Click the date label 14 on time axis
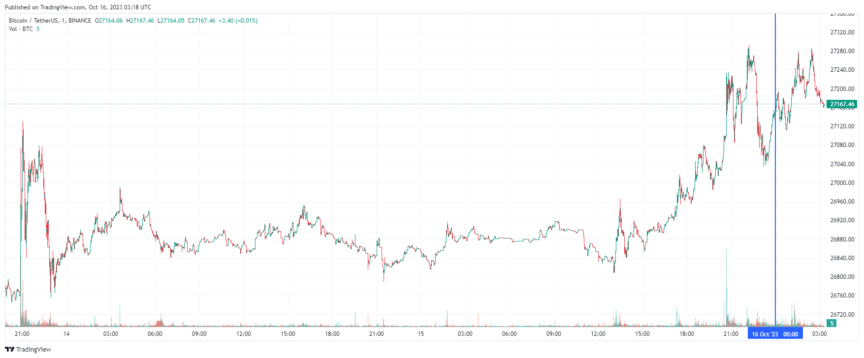The image size is (864, 358). click(x=66, y=334)
